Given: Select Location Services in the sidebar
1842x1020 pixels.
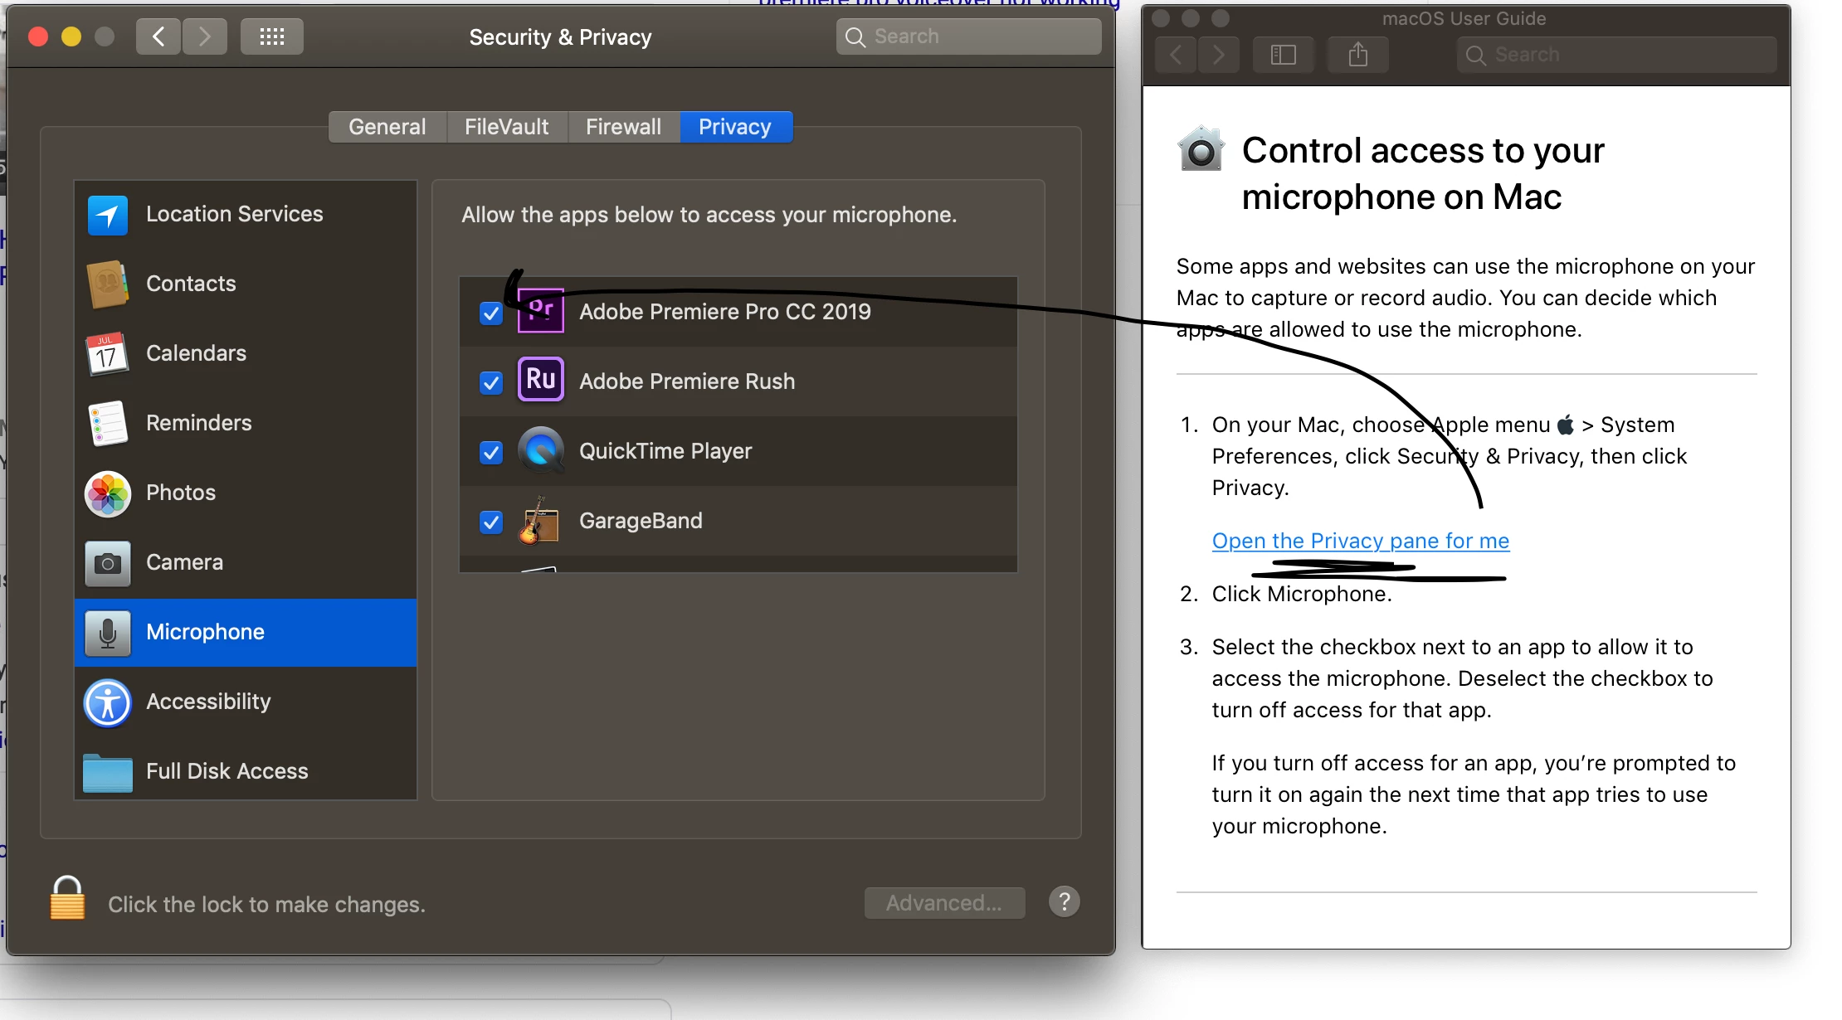Looking at the screenshot, I should 234,215.
